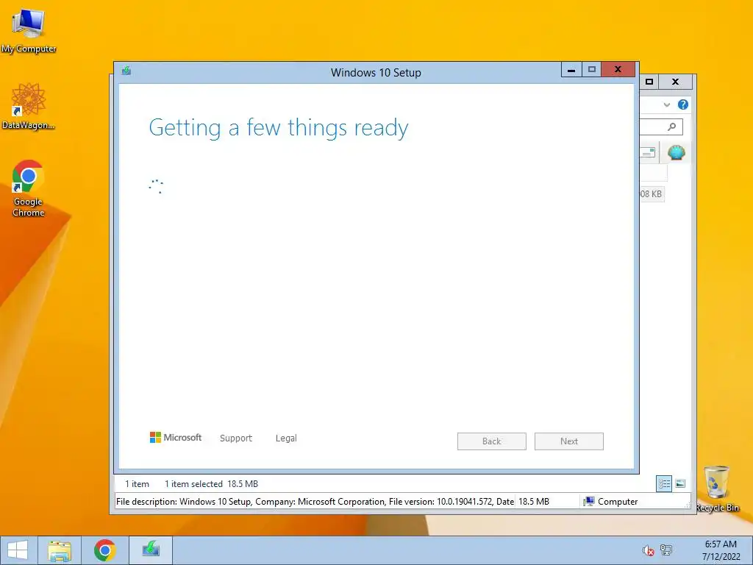This screenshot has width=753, height=565.
Task: Click the Windows Start button
Action: coord(18,550)
